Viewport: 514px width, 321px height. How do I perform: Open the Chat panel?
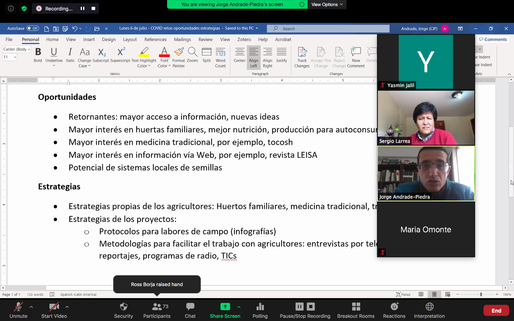190,307
